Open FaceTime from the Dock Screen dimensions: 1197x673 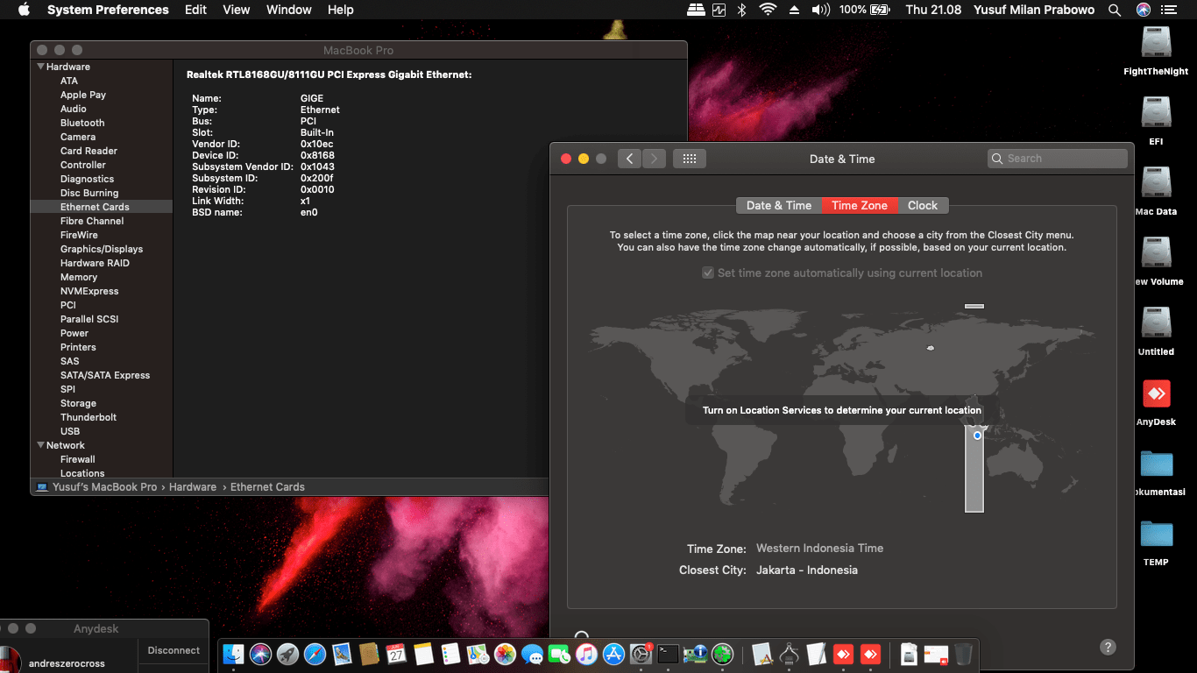tap(559, 654)
